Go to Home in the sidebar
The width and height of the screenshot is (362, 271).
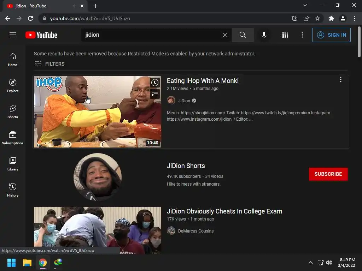tap(13, 59)
